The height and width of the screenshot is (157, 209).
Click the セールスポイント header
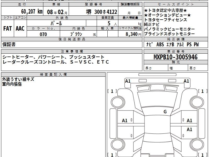[x=176, y=4]
